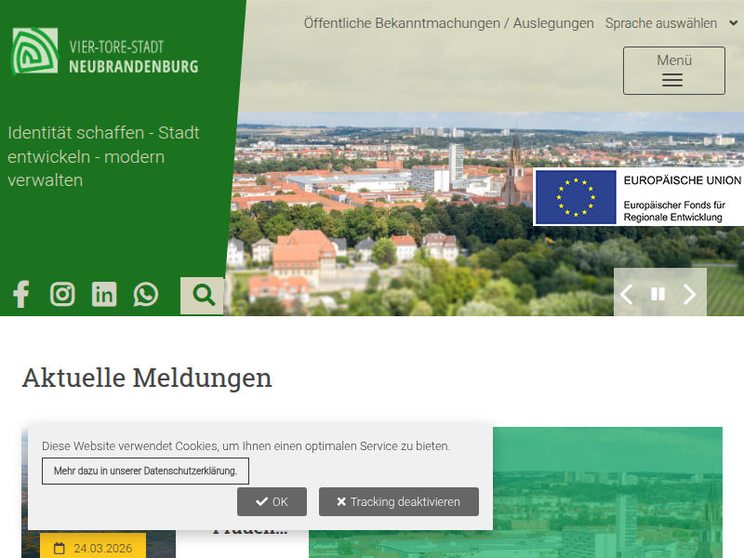Click the European Union funding banner

pos(639,197)
